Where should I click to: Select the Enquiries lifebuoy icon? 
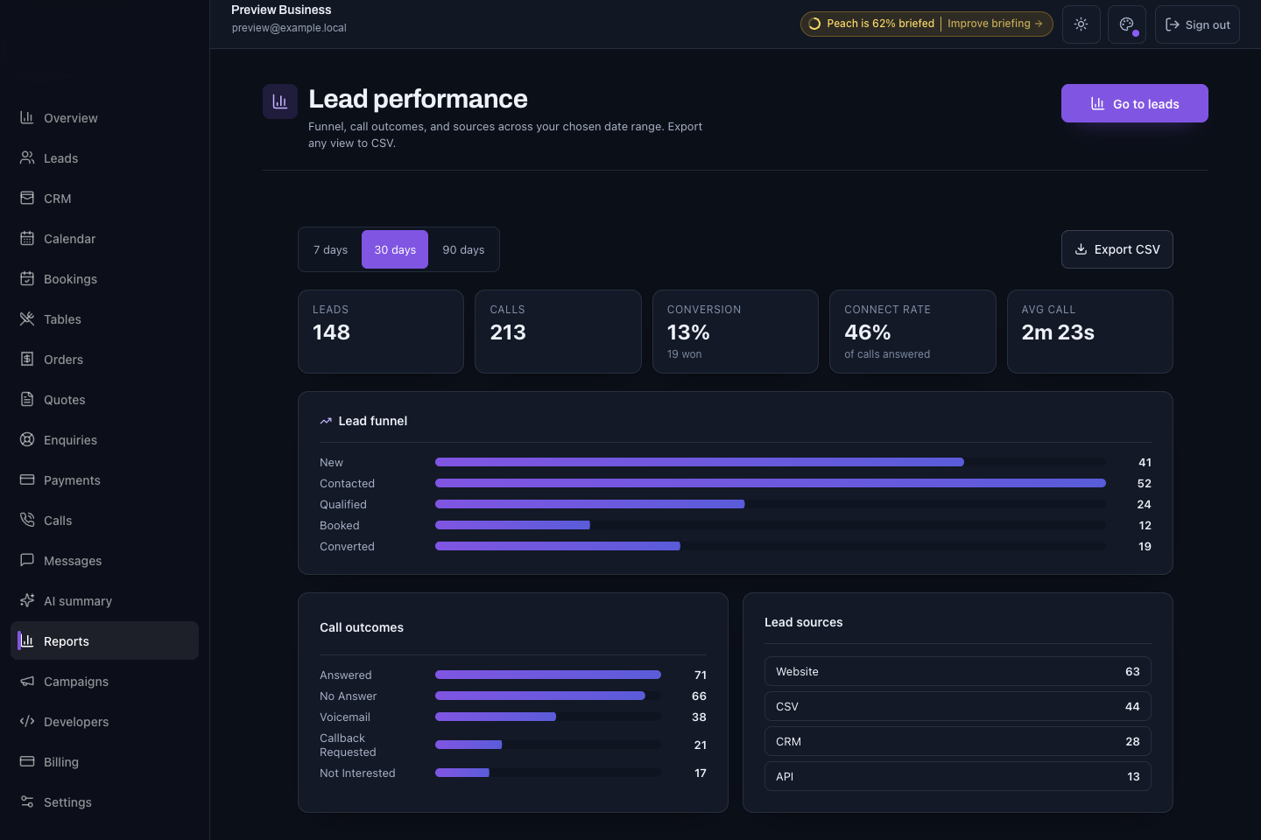[x=27, y=439]
